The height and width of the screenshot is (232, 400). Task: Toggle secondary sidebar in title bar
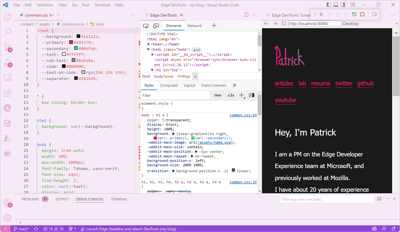click(343, 5)
